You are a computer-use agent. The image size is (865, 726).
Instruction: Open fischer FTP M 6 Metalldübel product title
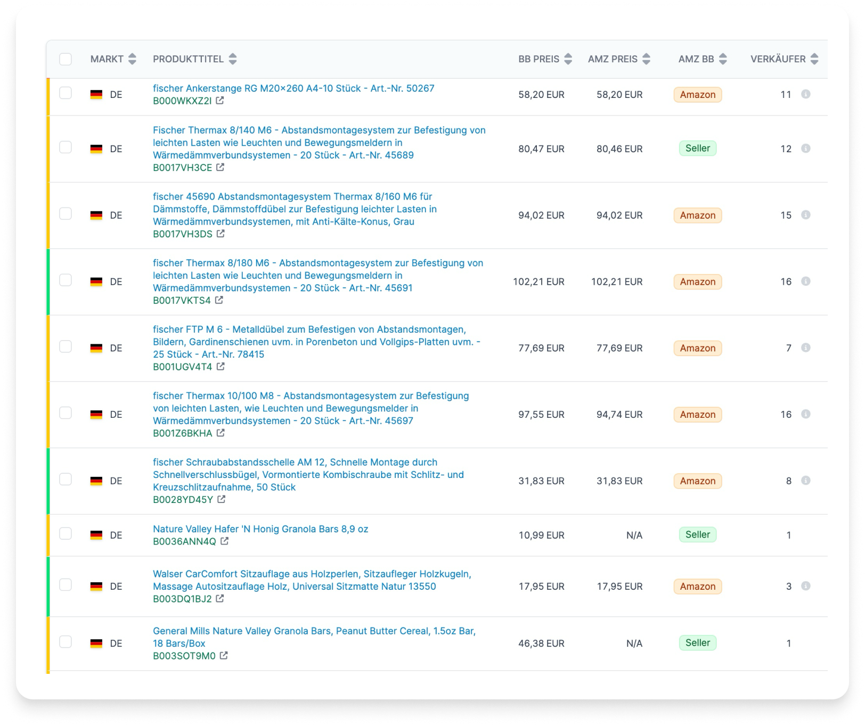(316, 342)
